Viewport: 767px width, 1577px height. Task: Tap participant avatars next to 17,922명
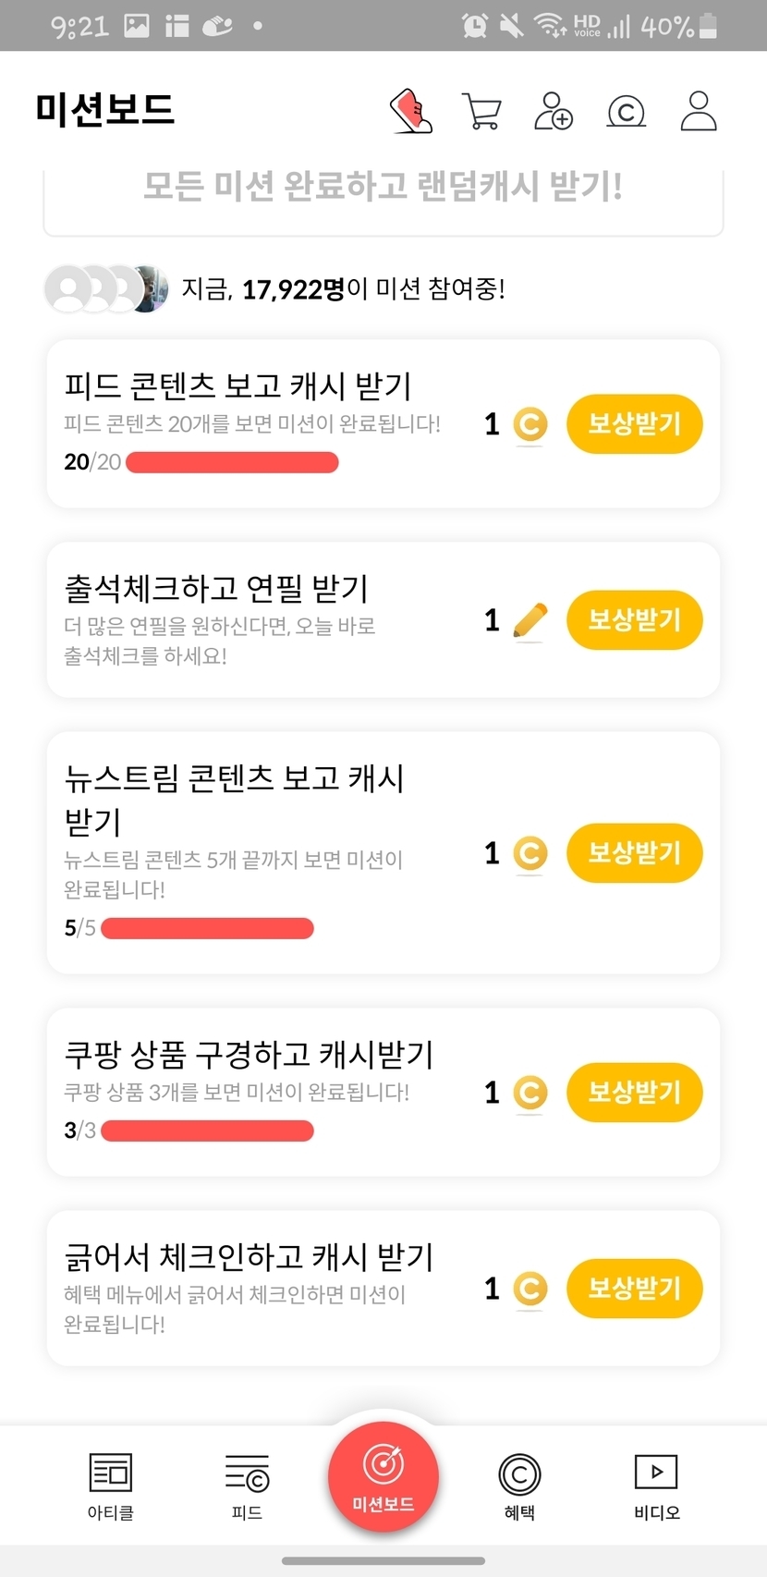pyautogui.click(x=106, y=289)
